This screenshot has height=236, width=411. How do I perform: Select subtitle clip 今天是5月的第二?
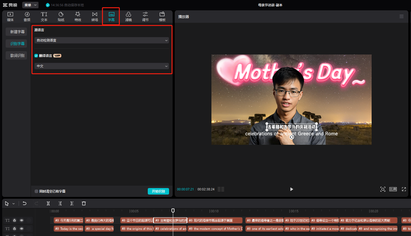pos(69,220)
